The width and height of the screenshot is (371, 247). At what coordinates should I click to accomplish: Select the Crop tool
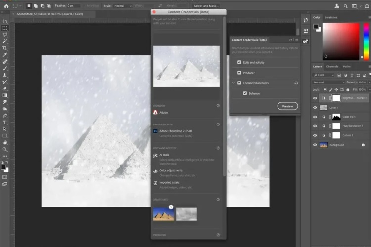click(x=5, y=48)
